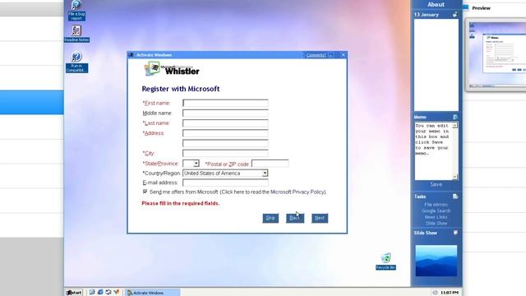526x296 pixels.
Task: Click the Please fill in required fields message
Action: tap(181, 203)
